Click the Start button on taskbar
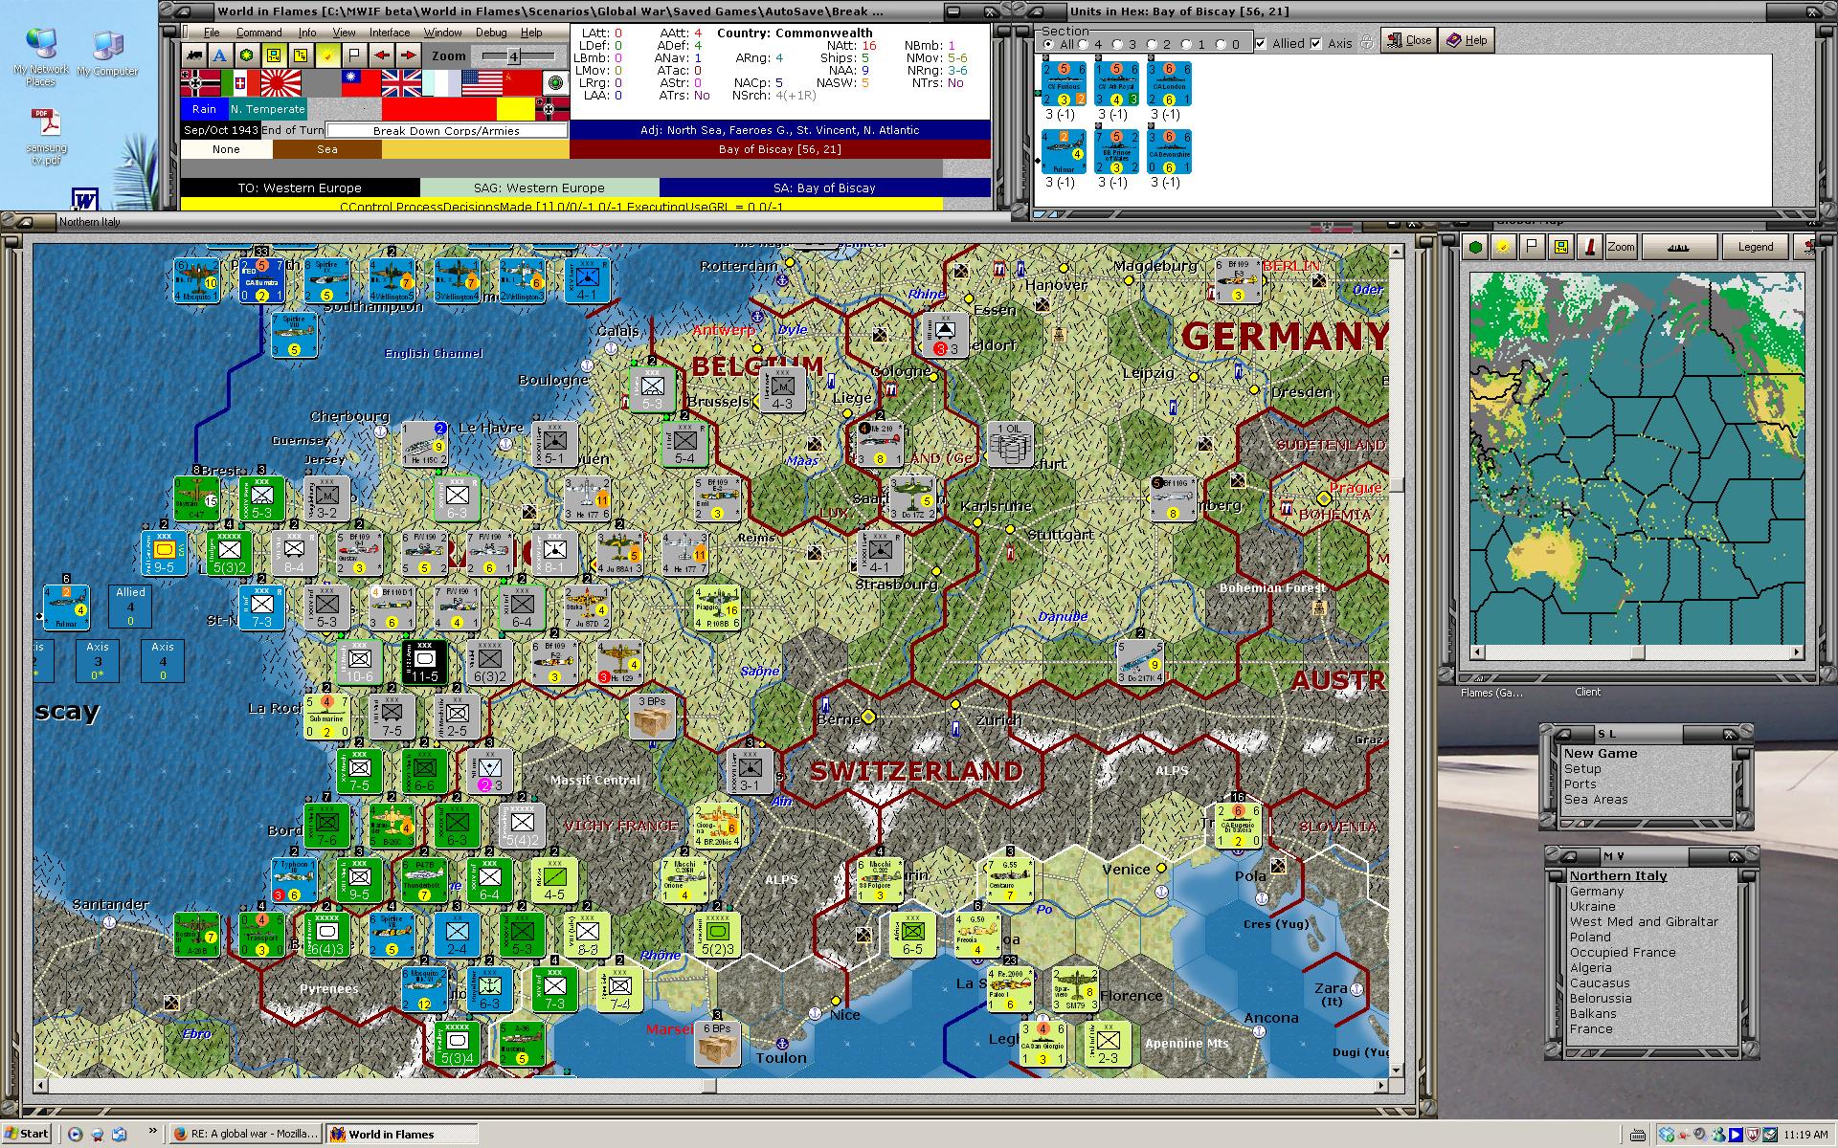This screenshot has height=1148, width=1838. coord(27,1134)
